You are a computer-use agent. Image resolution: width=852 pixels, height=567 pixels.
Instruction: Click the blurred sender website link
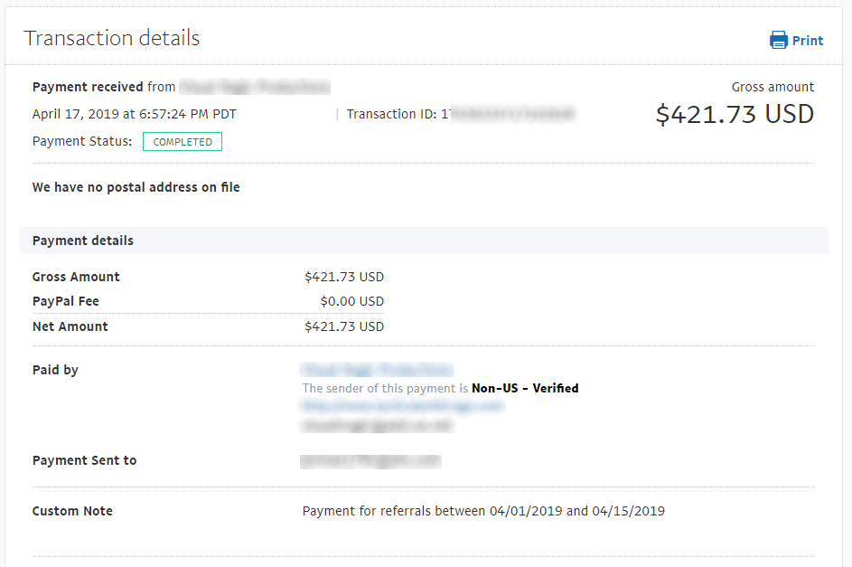pyautogui.click(x=402, y=406)
